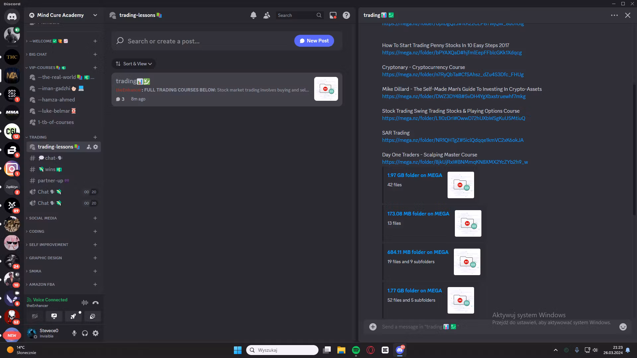Viewport: 637px width, 358px height.
Task: Open Sort & View dropdown
Action: (x=134, y=64)
